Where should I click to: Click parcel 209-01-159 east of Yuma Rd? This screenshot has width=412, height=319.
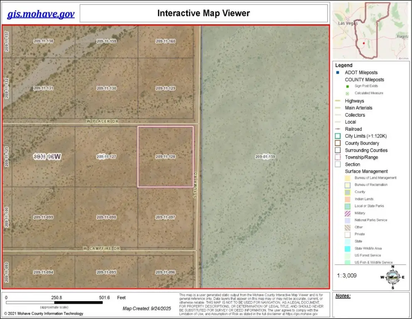[265, 157]
